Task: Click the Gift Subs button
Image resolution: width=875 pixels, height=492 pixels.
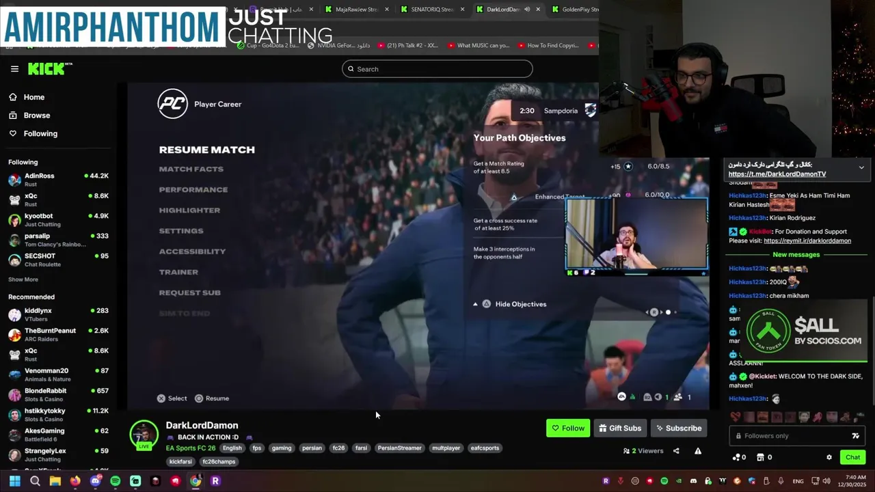Action: [x=620, y=428]
